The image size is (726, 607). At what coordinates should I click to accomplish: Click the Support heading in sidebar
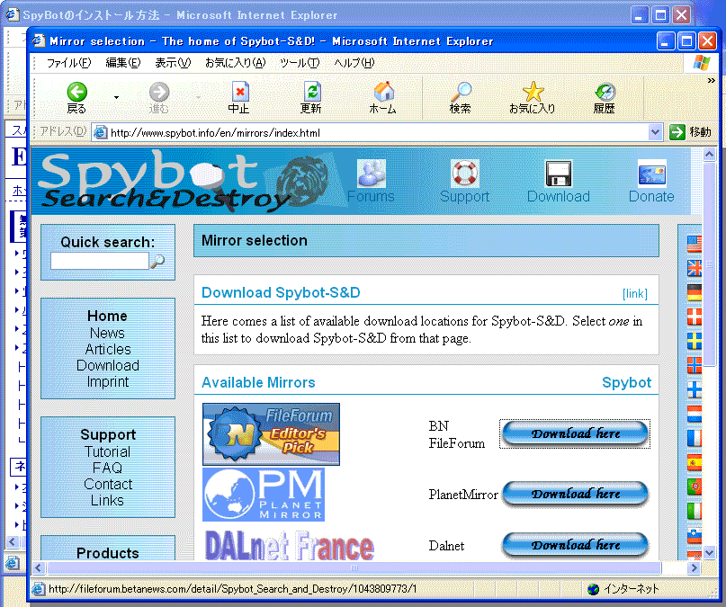tap(108, 435)
